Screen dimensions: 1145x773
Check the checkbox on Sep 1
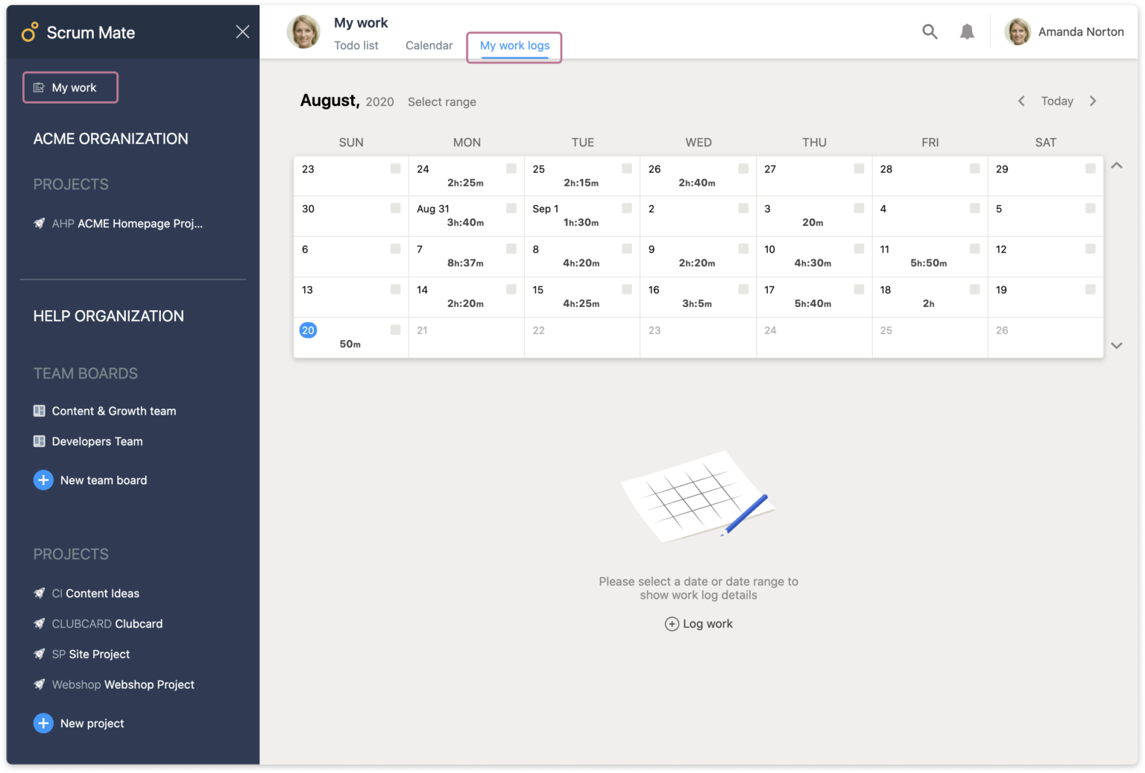click(x=627, y=209)
